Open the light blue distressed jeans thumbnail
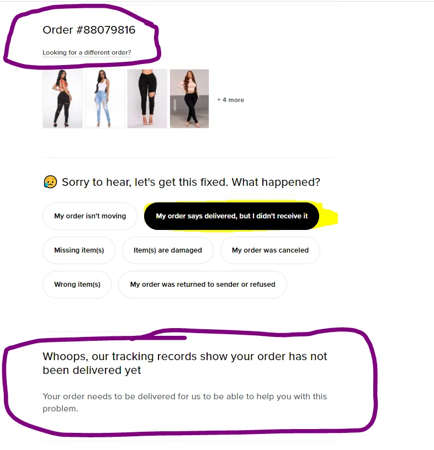 pyautogui.click(x=105, y=99)
